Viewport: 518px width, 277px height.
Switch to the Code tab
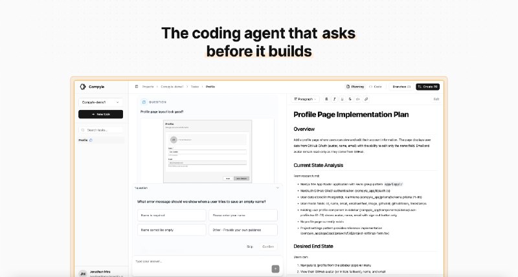(x=376, y=86)
